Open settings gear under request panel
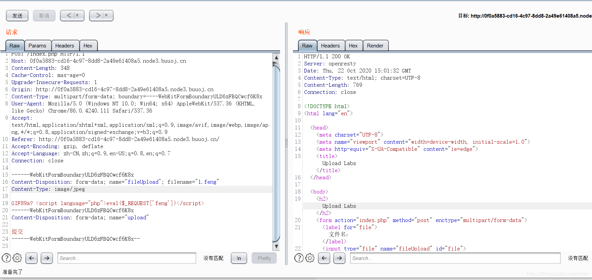Image resolution: width=592 pixels, height=280 pixels. pyautogui.click(x=17, y=258)
